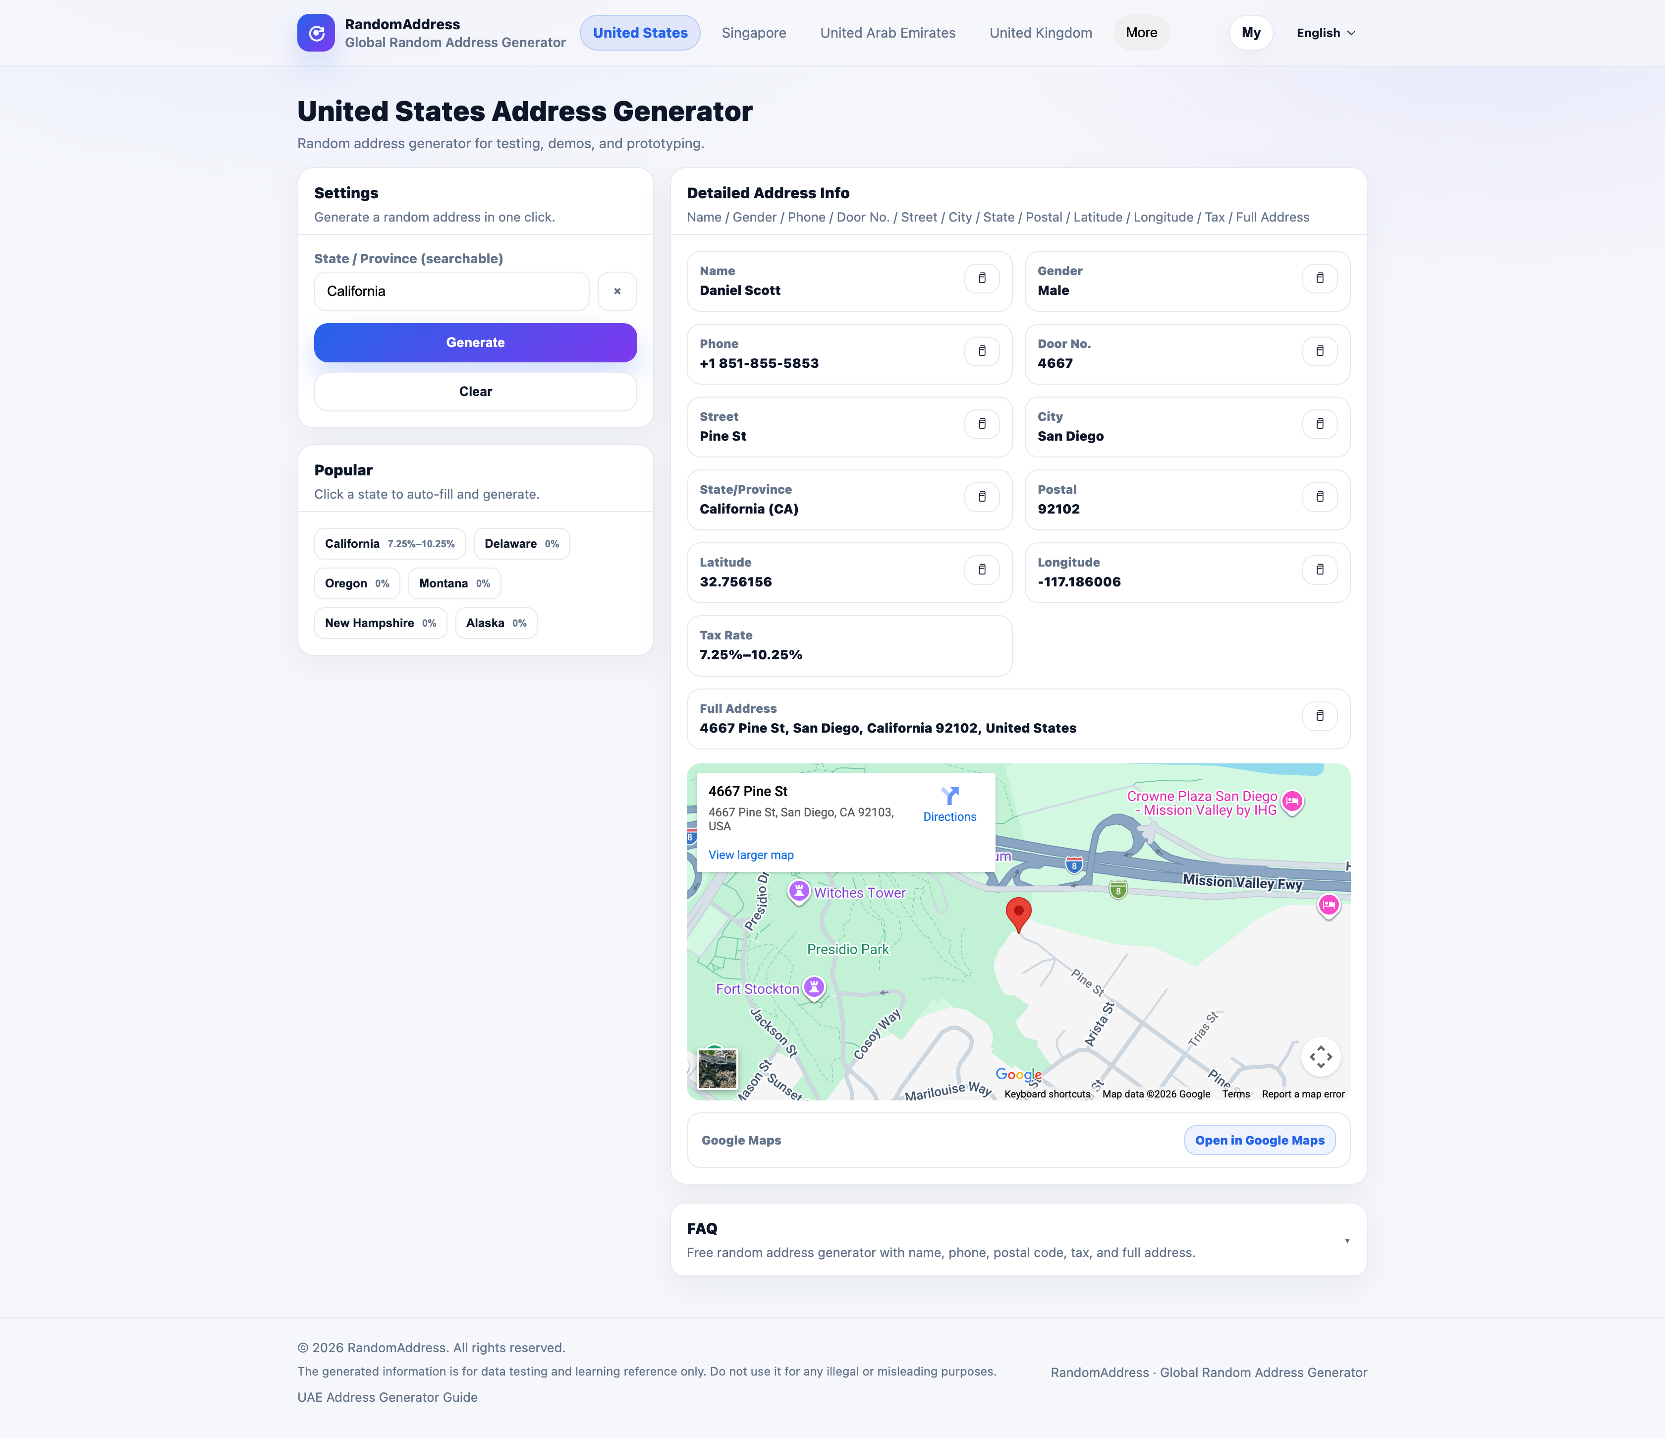Select the Delaware popular state chip
Image resolution: width=1665 pixels, height=1438 pixels.
click(x=521, y=544)
